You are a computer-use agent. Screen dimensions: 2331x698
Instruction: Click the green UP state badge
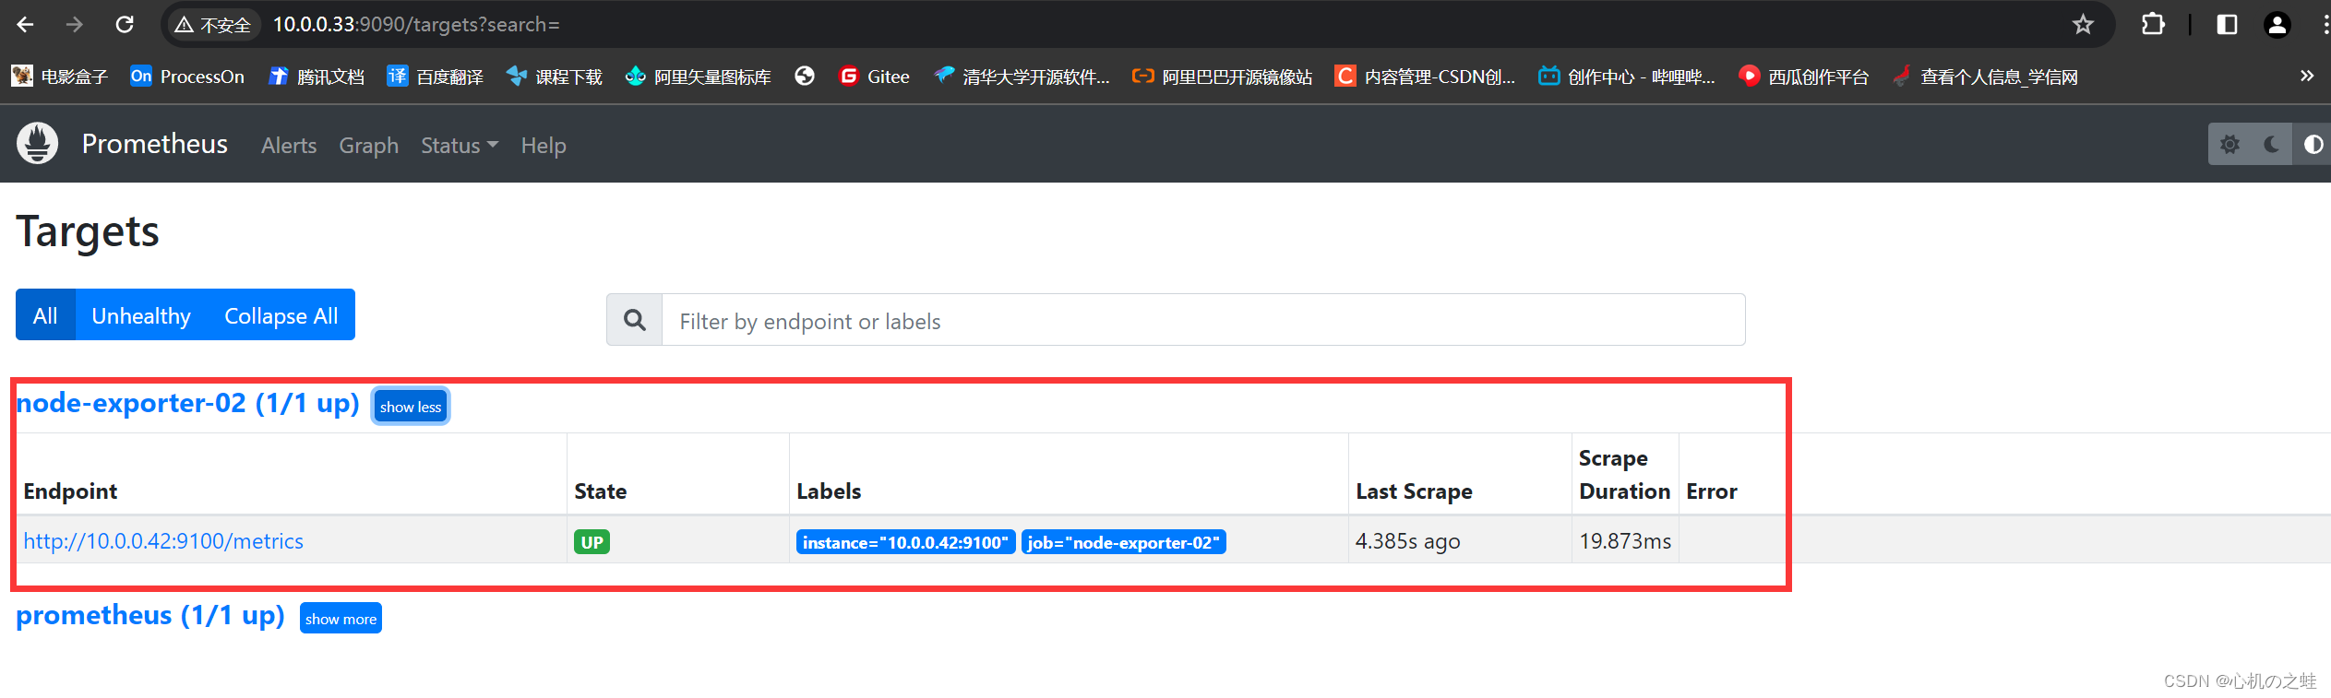coord(592,542)
